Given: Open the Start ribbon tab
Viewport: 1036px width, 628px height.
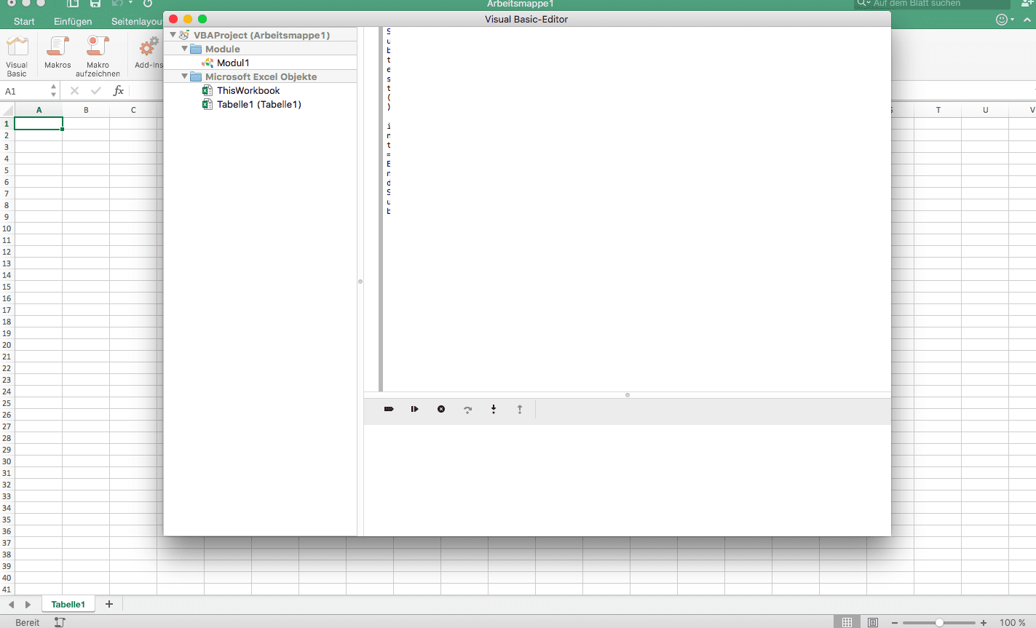Looking at the screenshot, I should (x=24, y=21).
